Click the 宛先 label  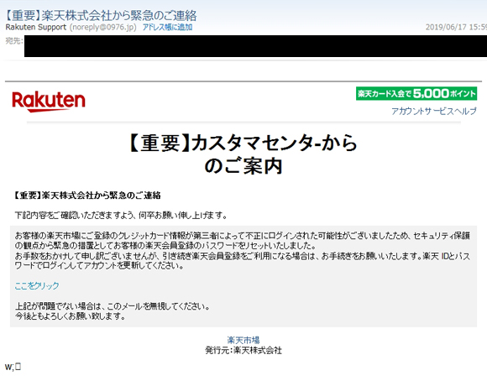click(x=14, y=40)
